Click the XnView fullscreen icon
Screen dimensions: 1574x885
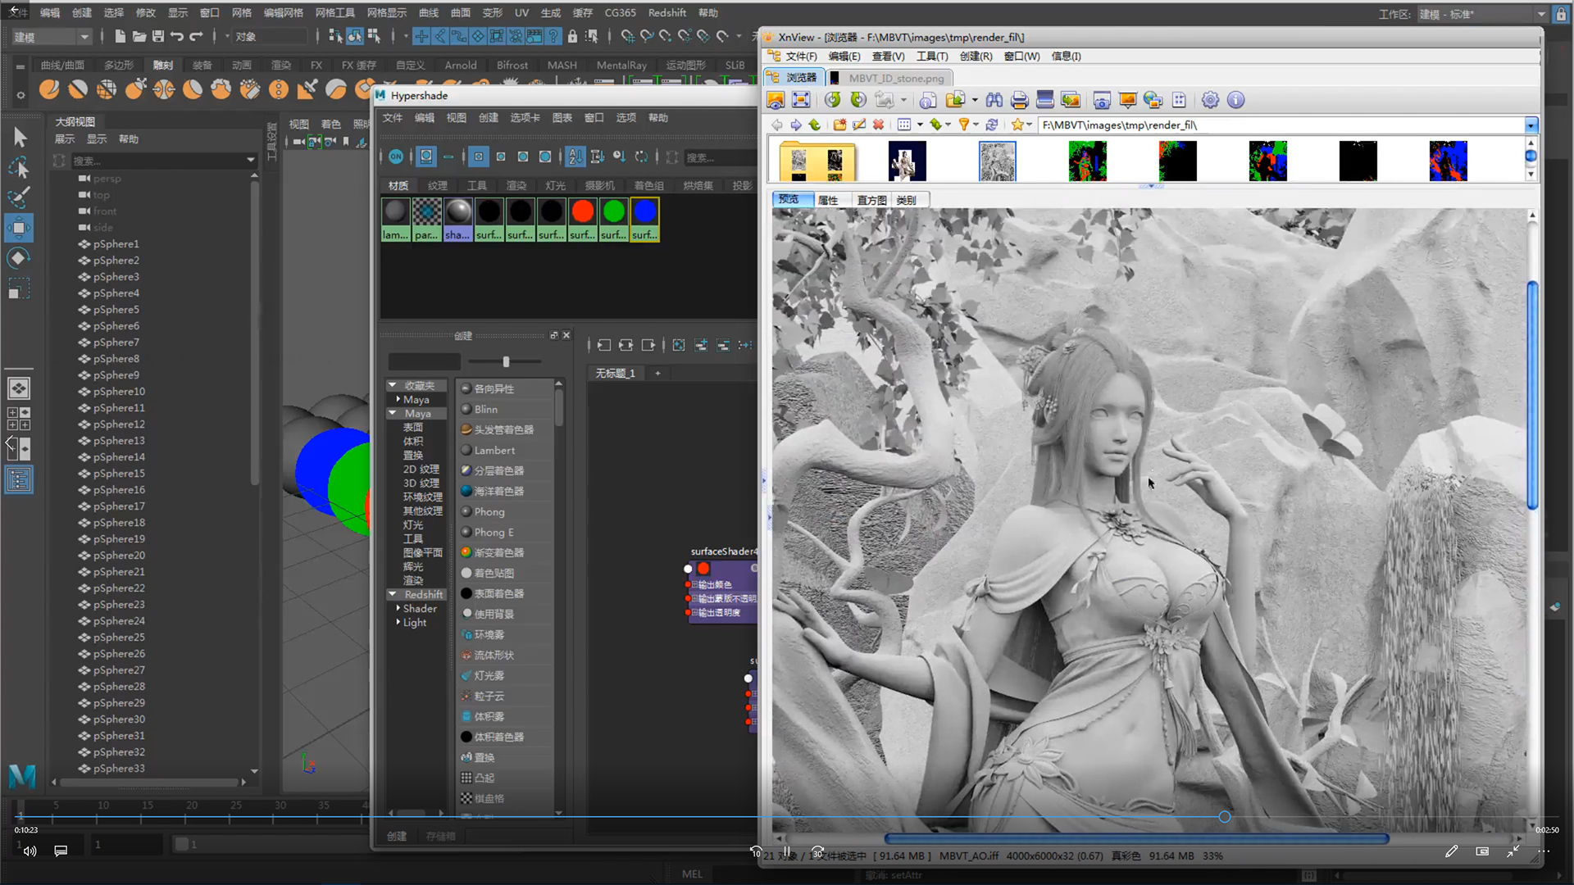(801, 100)
